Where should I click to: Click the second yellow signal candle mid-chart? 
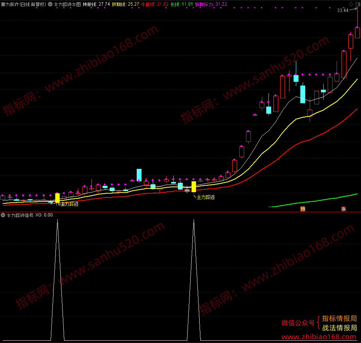194,187
